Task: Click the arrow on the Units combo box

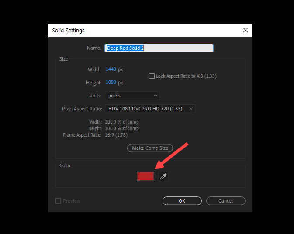Action: point(156,96)
